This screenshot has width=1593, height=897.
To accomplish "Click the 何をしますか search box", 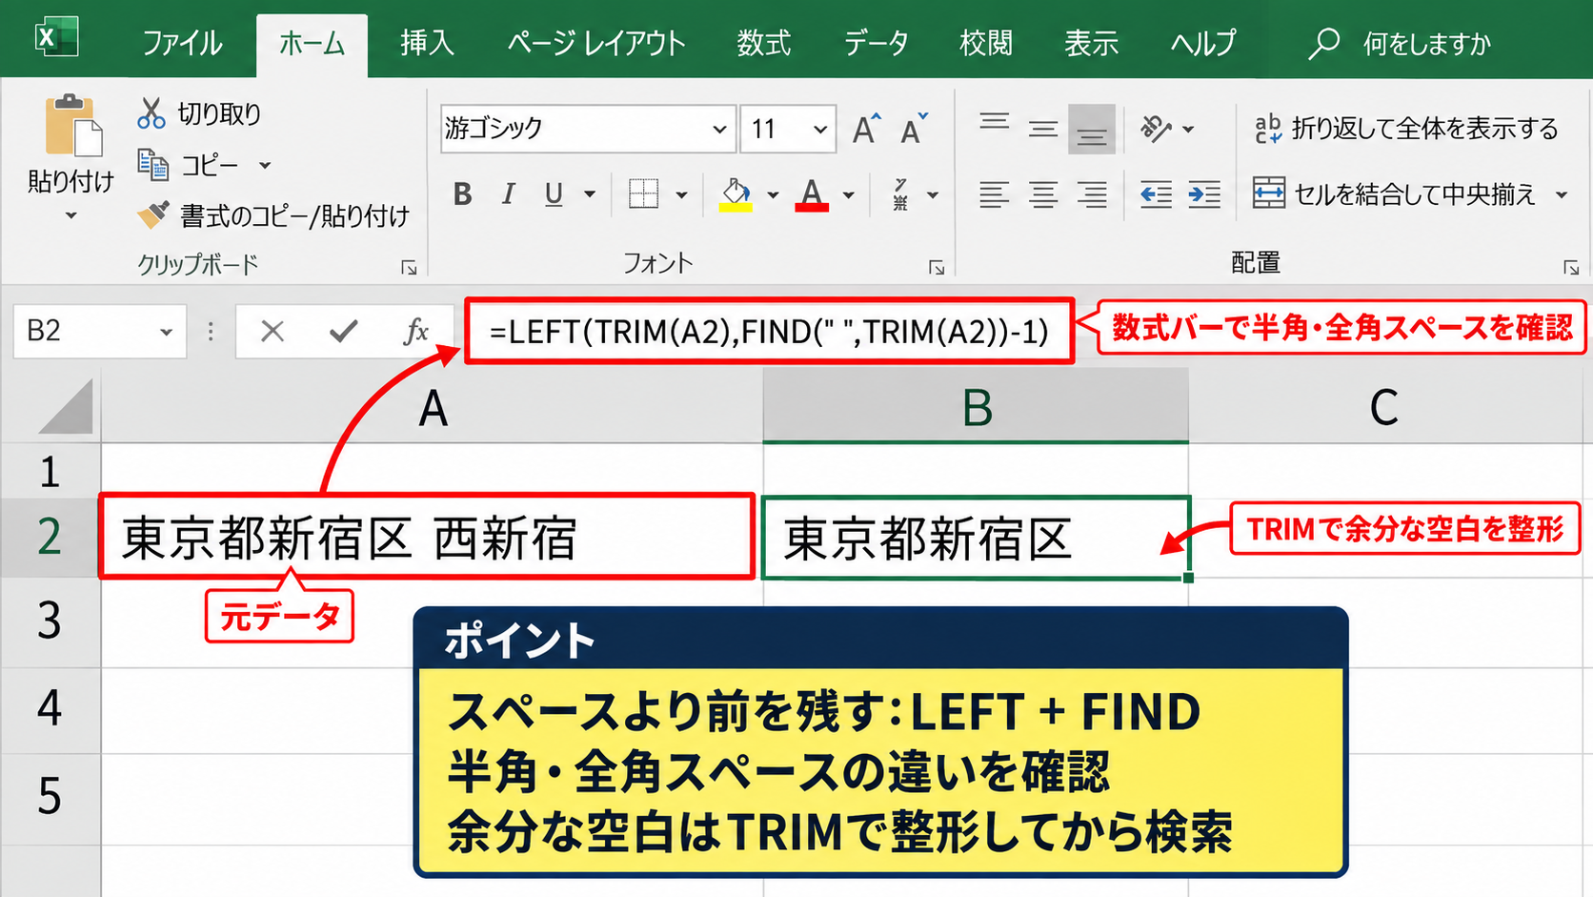I will click(x=1426, y=43).
